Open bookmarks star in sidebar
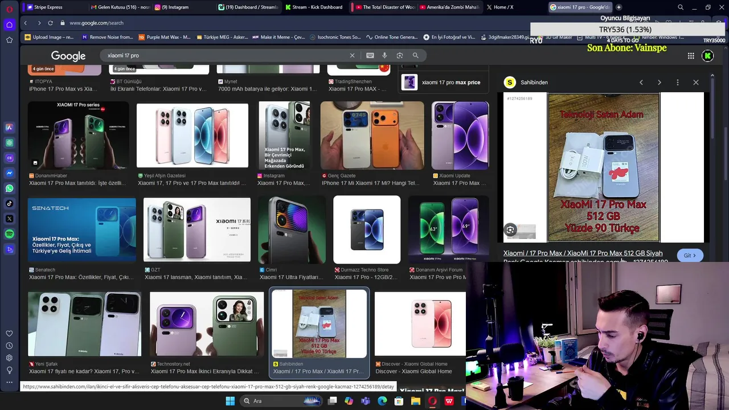 10,40
